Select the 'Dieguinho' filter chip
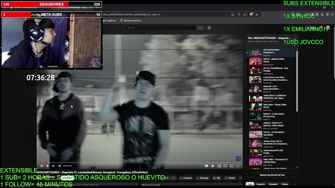This screenshot has width=335, height=188. [261, 184]
